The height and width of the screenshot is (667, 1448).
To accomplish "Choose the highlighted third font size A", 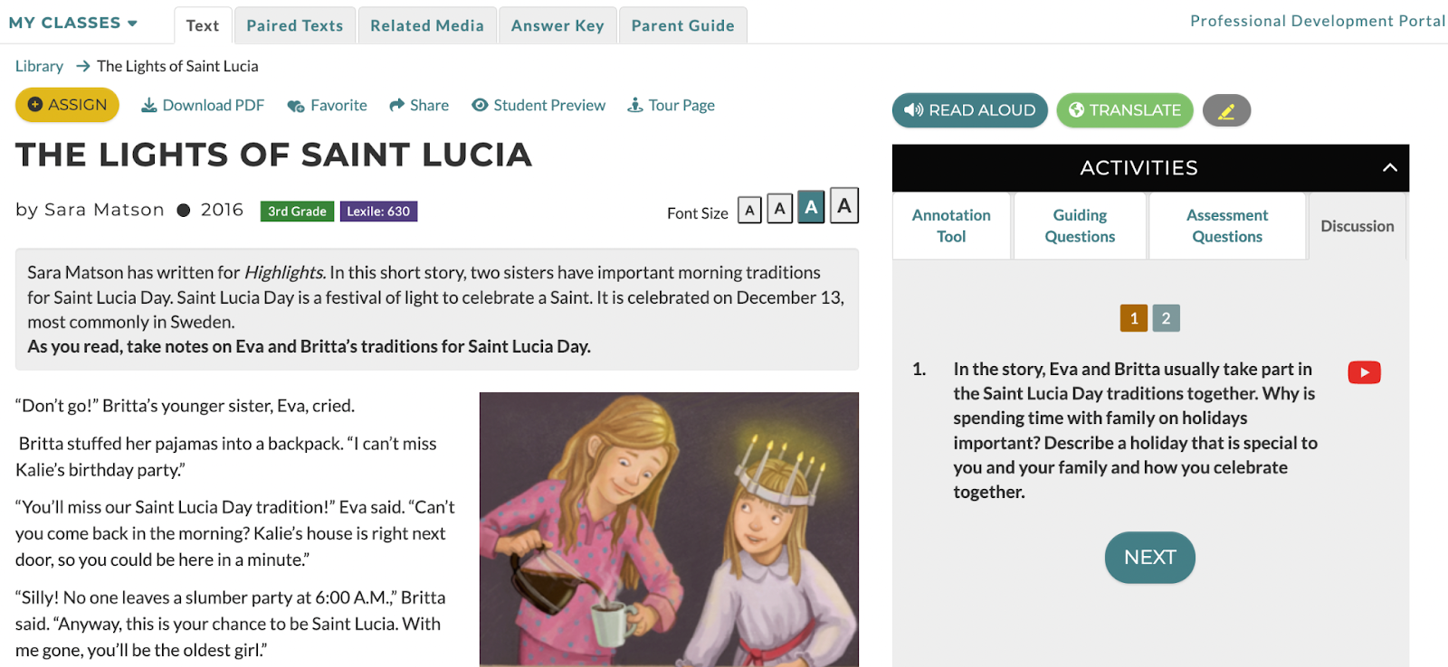I will point(811,207).
